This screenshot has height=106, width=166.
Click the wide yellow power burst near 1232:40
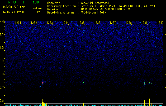point(43,103)
